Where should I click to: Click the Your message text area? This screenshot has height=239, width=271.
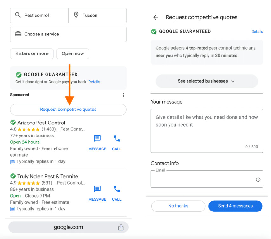(x=207, y=130)
